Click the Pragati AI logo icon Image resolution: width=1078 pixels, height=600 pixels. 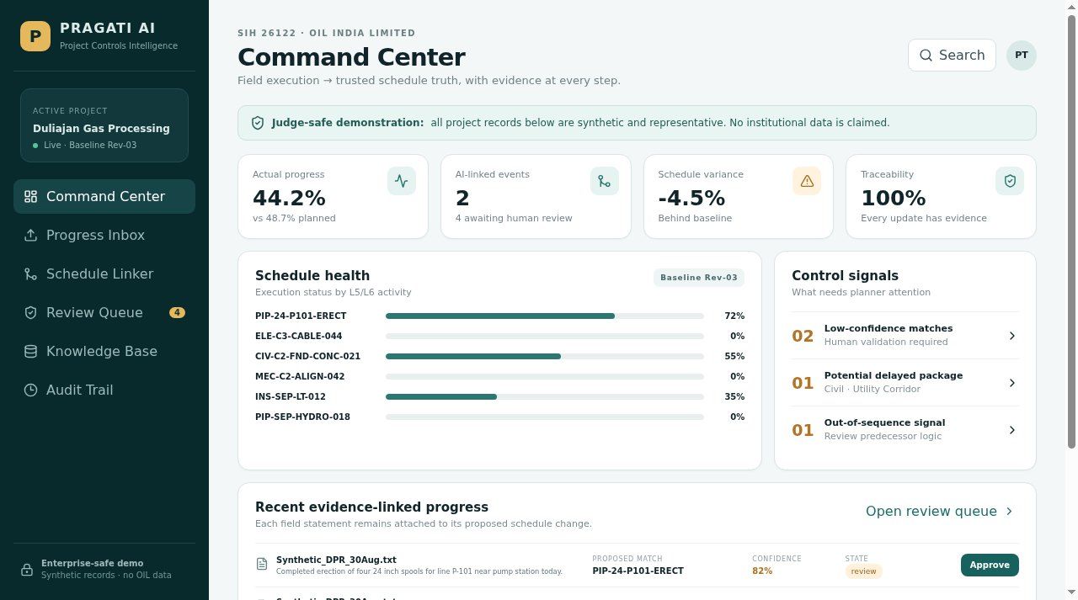35,36
